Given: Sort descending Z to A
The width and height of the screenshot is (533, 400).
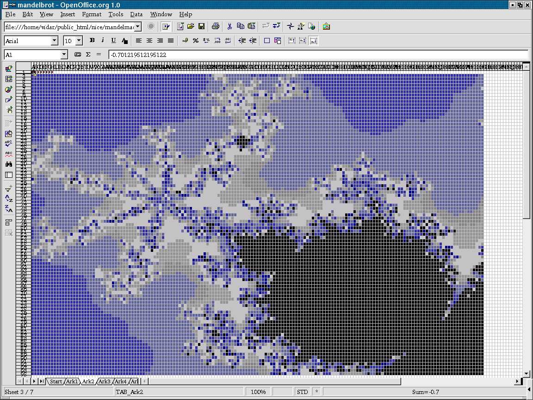Looking at the screenshot, I should tap(9, 208).
